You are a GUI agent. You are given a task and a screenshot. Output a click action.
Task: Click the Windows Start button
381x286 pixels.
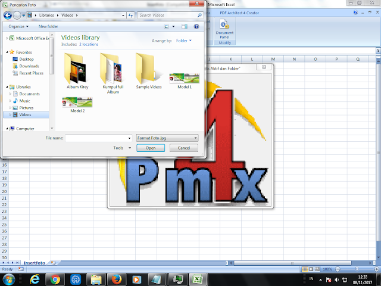pos(9,279)
